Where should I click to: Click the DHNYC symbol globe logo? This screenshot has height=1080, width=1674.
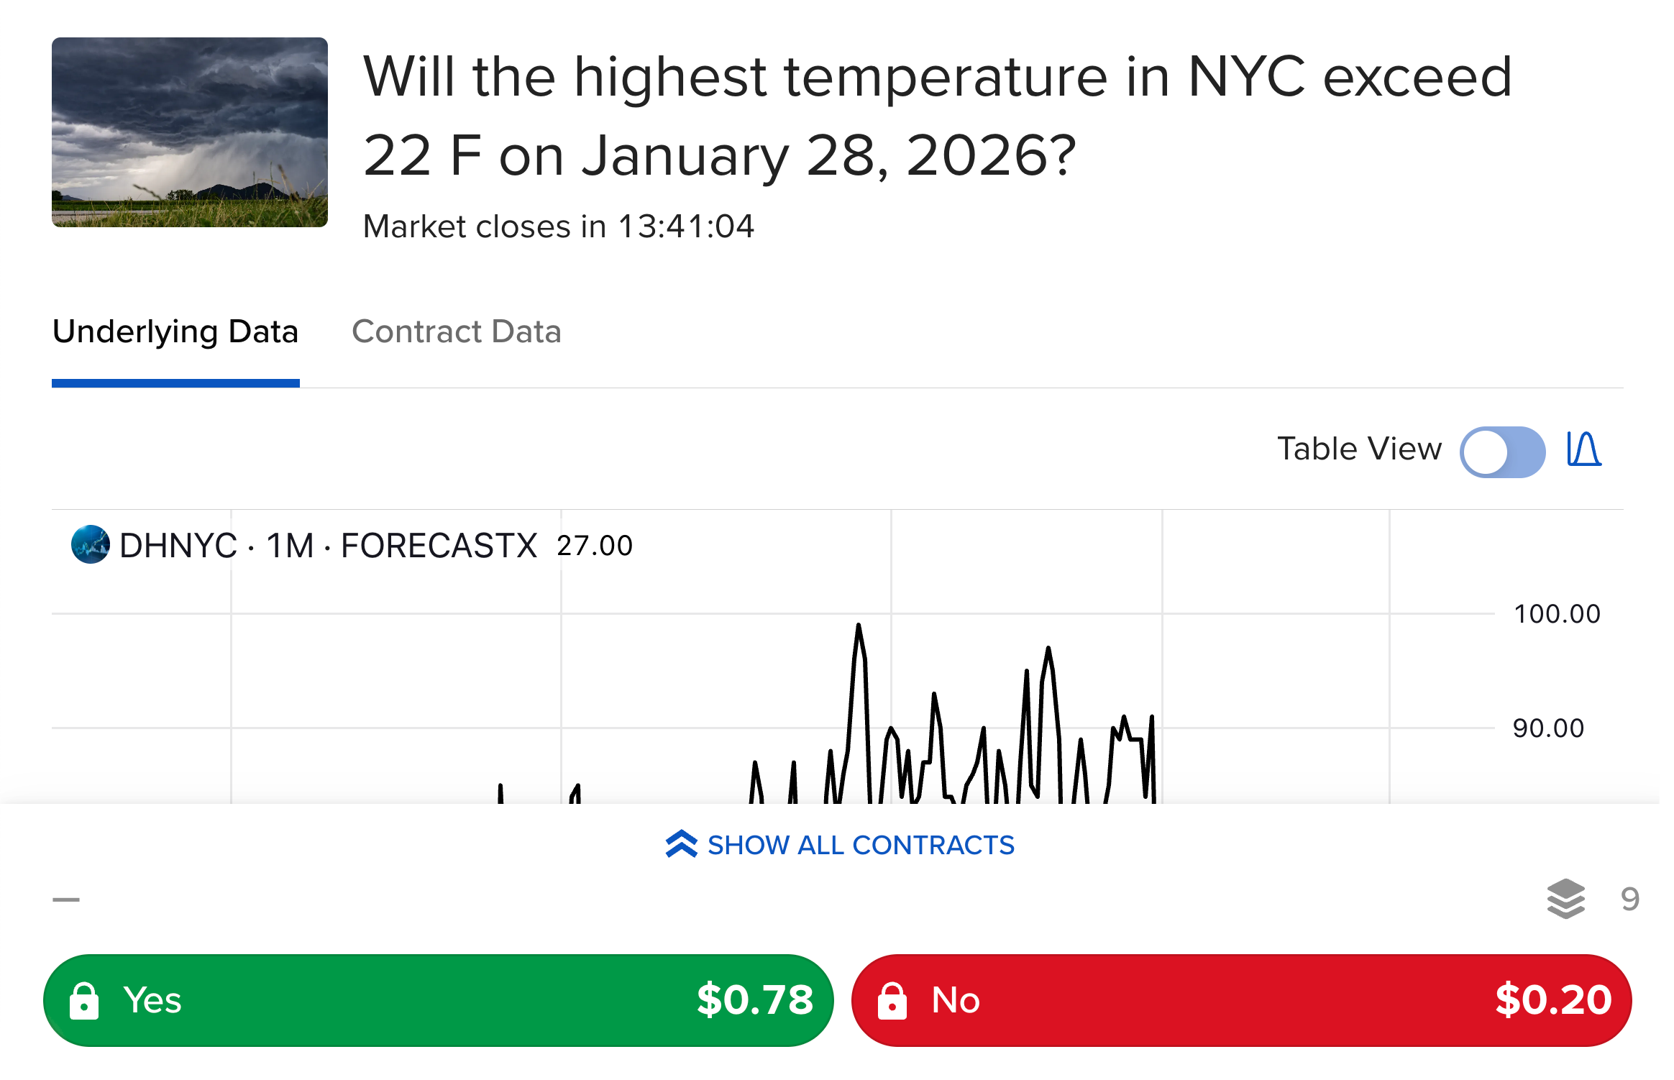tap(91, 544)
